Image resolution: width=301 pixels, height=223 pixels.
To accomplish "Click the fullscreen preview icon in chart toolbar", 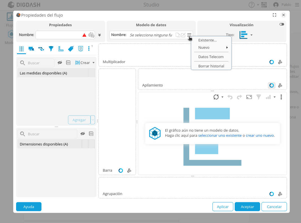I will [249, 97].
